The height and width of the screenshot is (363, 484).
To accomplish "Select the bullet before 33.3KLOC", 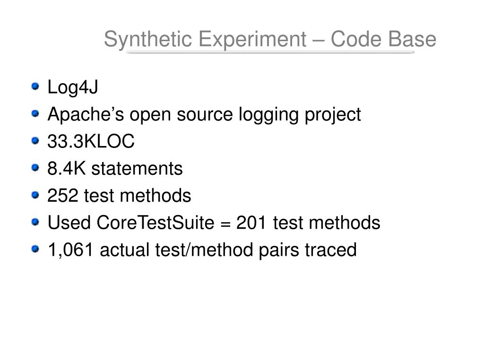I will pos(35,140).
